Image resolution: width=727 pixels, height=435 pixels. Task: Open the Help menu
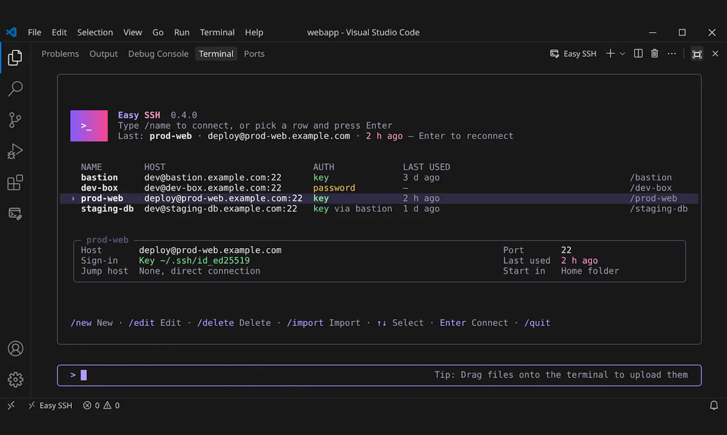254,32
